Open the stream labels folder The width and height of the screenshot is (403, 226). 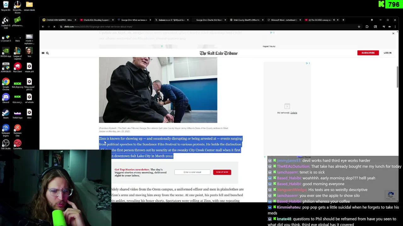(29, 6)
